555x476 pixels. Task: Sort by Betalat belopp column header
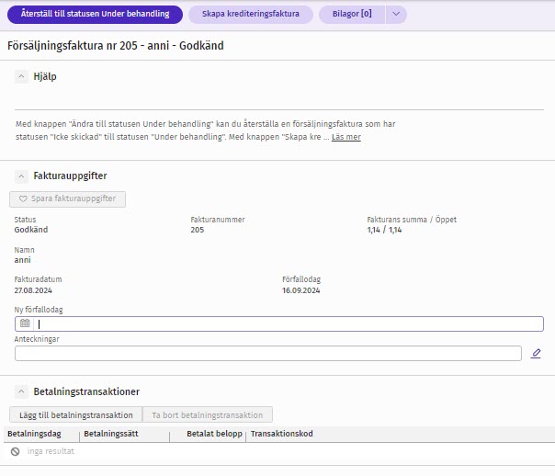214,434
